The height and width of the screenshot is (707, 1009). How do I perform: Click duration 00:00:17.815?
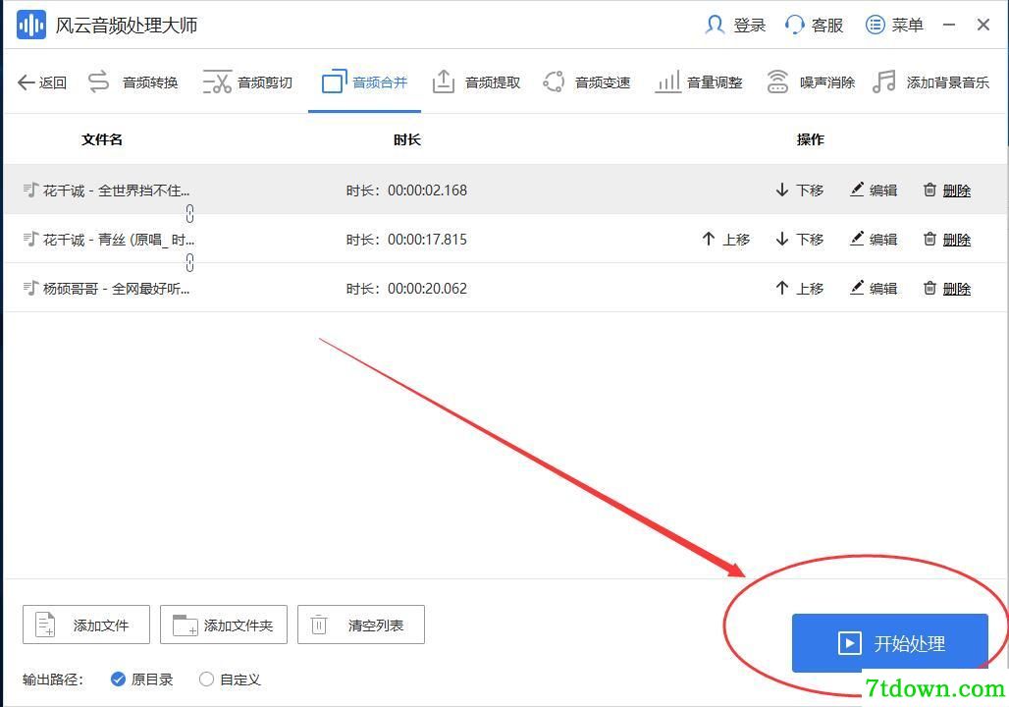pyautogui.click(x=427, y=239)
